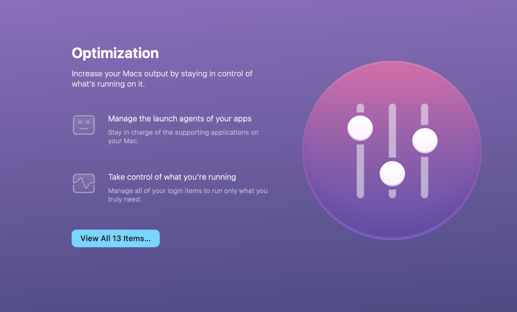Click 'Manage all of your login items' text
Image resolution: width=517 pixels, height=312 pixels.
click(x=188, y=195)
